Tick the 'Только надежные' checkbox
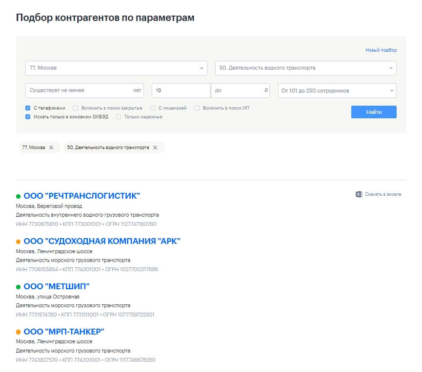The image size is (422, 372). tap(119, 117)
